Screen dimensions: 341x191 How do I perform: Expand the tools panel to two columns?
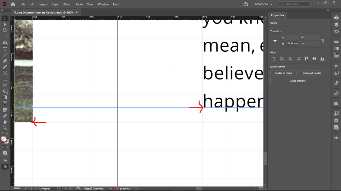[2, 10]
